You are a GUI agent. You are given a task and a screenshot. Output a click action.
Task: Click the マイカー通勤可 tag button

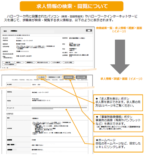[x=56, y=62]
